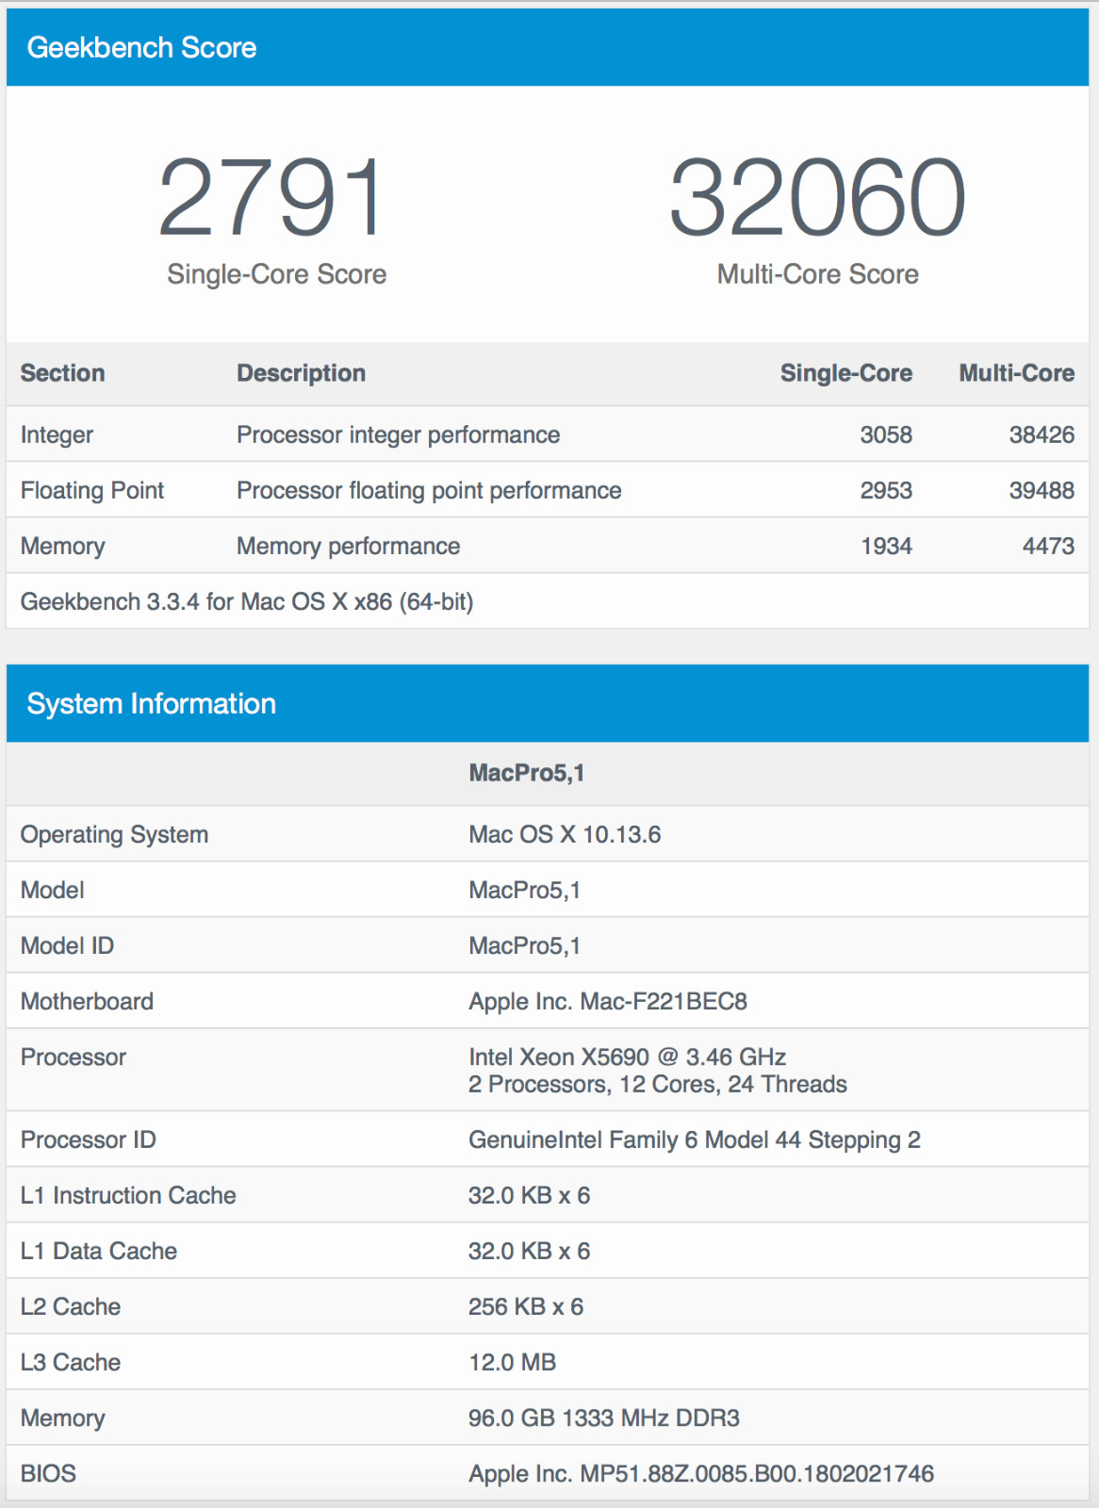1099x1508 pixels.
Task: Click the 'BIOS' label
Action: tap(48, 1474)
